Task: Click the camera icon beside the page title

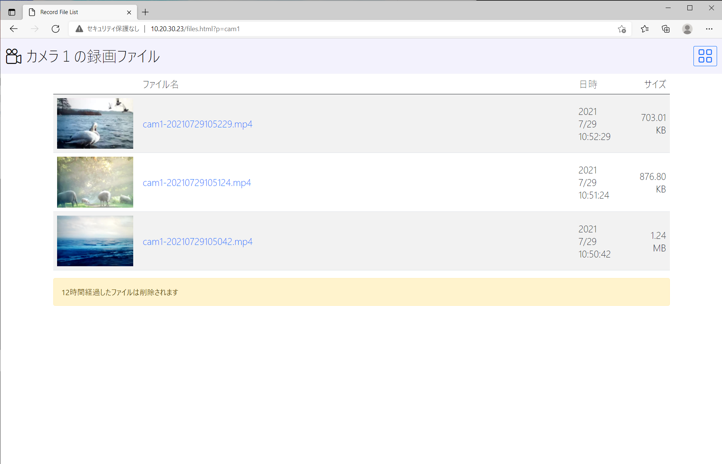Action: (14, 56)
